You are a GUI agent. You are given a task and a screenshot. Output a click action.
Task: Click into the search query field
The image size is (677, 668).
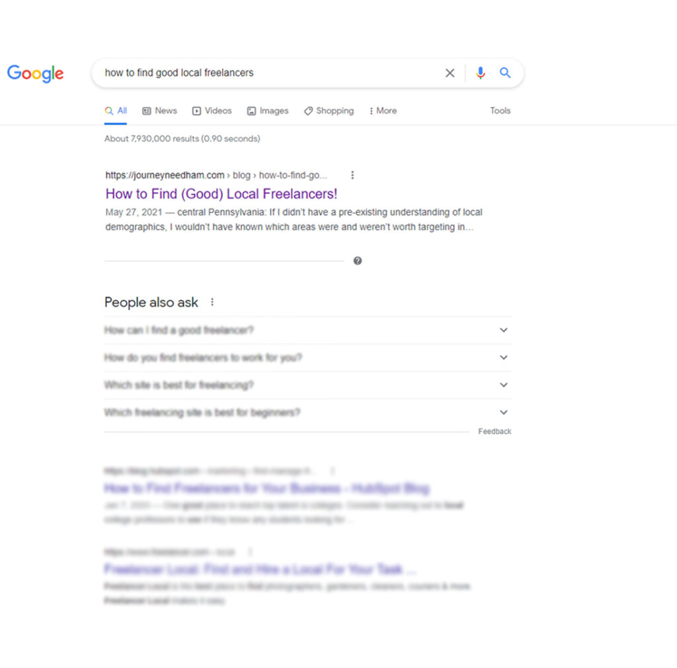(x=264, y=73)
